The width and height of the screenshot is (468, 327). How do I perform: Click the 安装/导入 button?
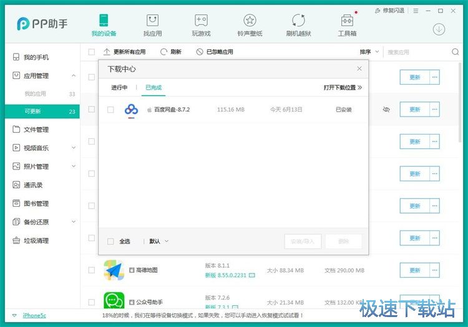(303, 241)
